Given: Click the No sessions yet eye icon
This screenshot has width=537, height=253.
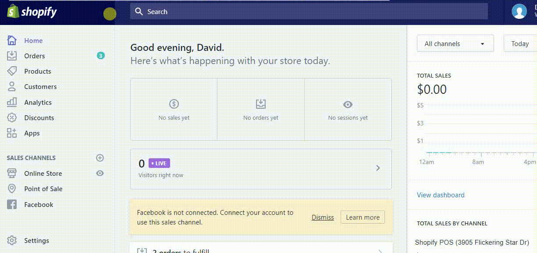Looking at the screenshot, I should 348,104.
